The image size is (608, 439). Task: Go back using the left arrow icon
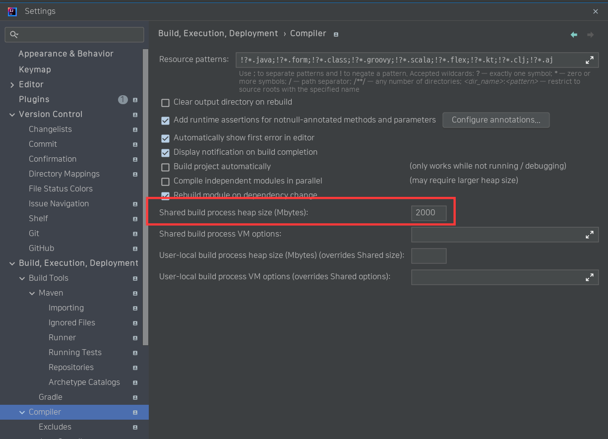[574, 35]
